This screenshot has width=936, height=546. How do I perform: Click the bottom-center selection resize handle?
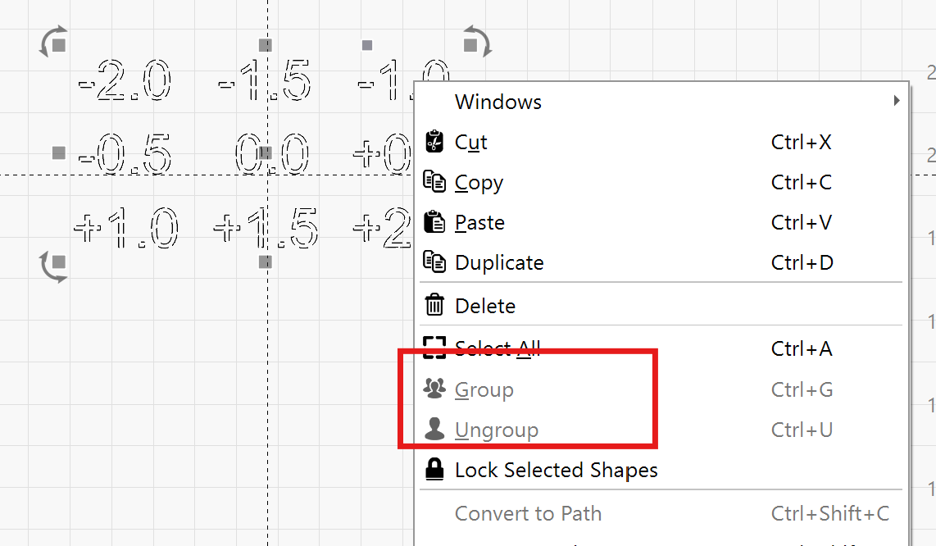pos(265,262)
